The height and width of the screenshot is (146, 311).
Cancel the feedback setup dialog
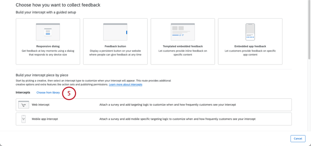298,138
